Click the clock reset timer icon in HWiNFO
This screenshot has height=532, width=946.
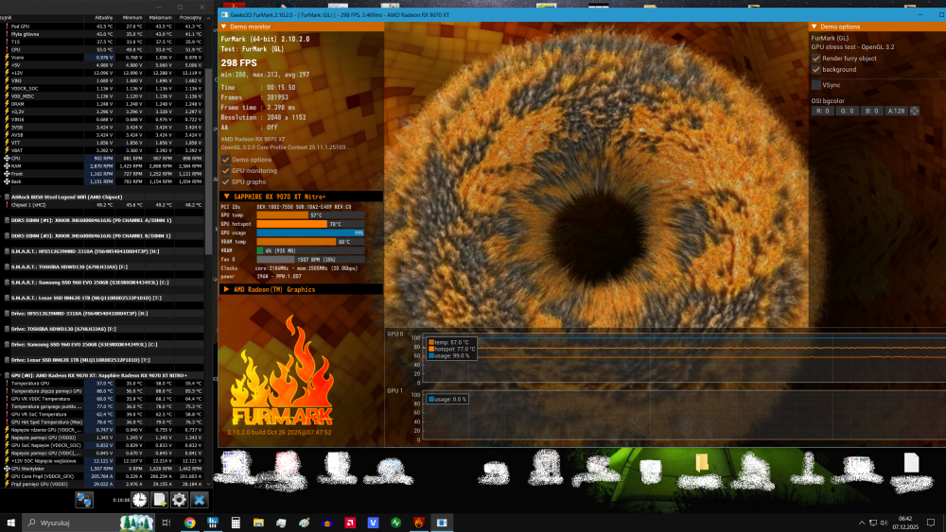(140, 500)
